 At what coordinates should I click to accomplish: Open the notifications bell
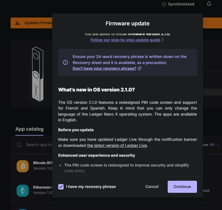tap(209, 4)
